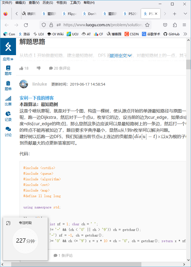The width and height of the screenshot is (191, 267).
Task: Expand the 专注时段 focus widget
Action: click(8, 223)
